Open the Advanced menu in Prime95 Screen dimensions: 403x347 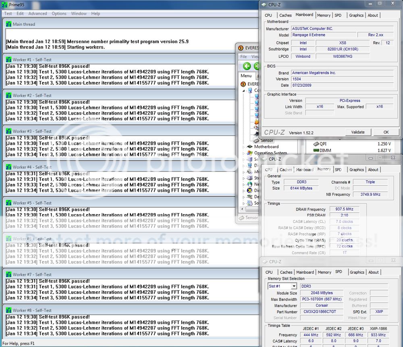[37, 14]
